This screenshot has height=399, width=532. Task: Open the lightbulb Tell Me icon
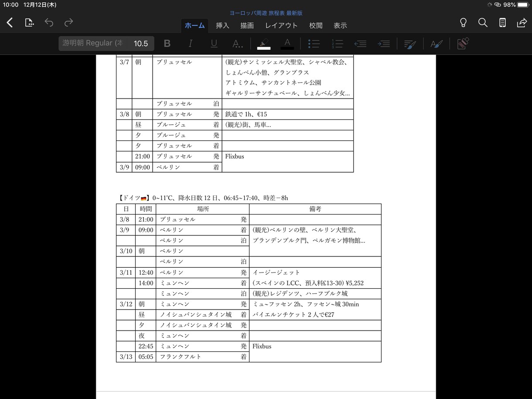point(464,23)
